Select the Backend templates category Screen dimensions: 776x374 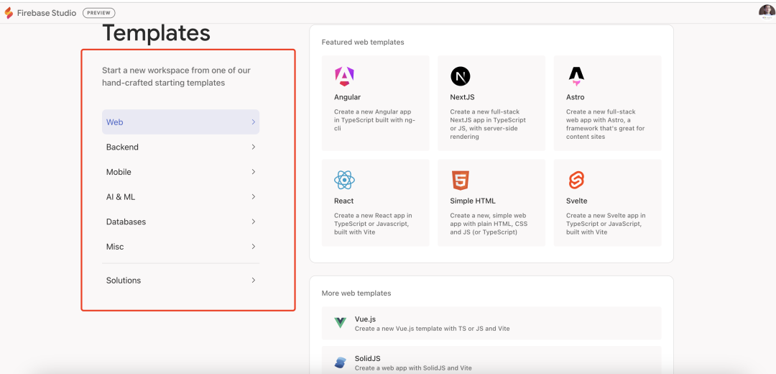tap(180, 147)
